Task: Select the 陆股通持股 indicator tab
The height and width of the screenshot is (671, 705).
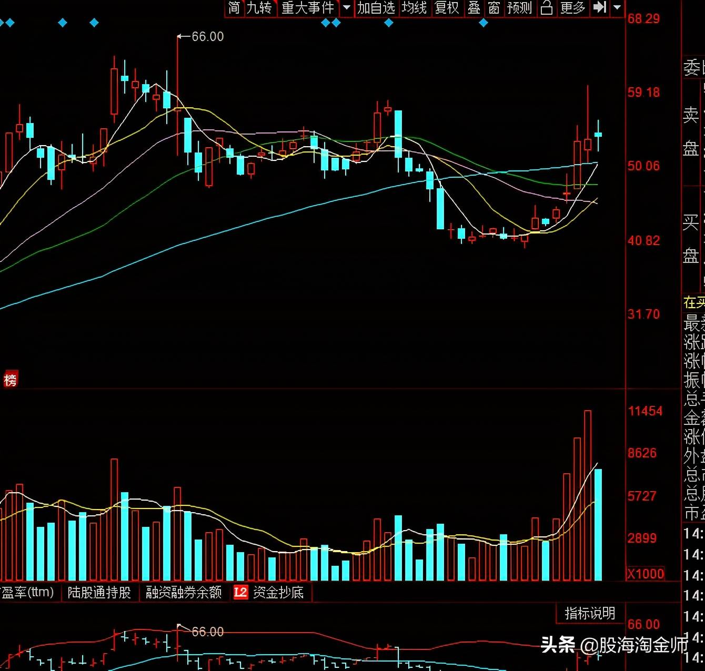Action: pos(99,593)
